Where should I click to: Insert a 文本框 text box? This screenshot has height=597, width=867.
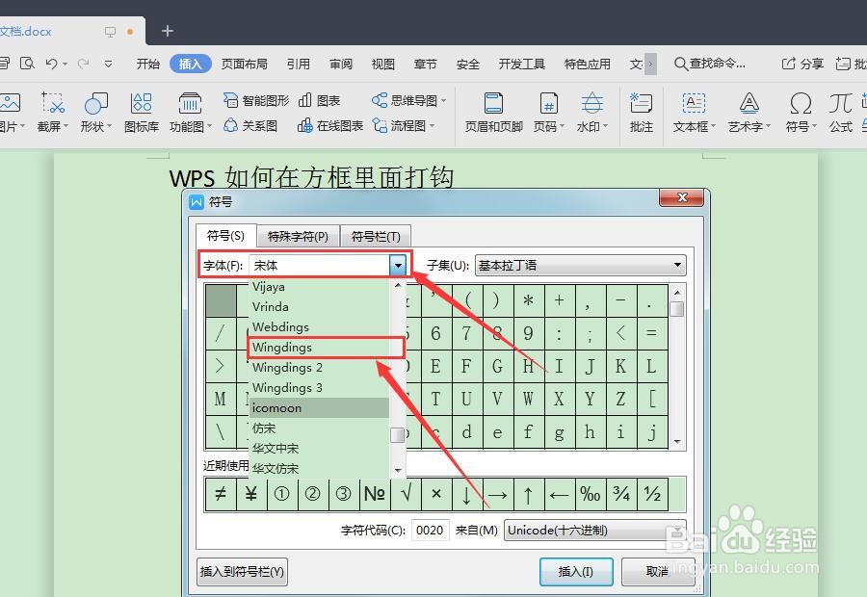pos(694,113)
